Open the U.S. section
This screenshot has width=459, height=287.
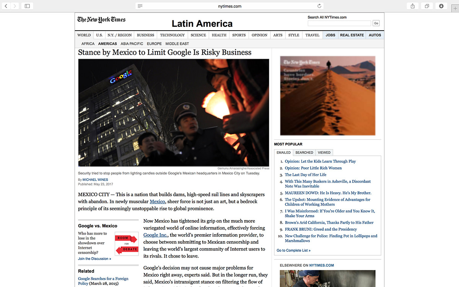click(x=99, y=35)
